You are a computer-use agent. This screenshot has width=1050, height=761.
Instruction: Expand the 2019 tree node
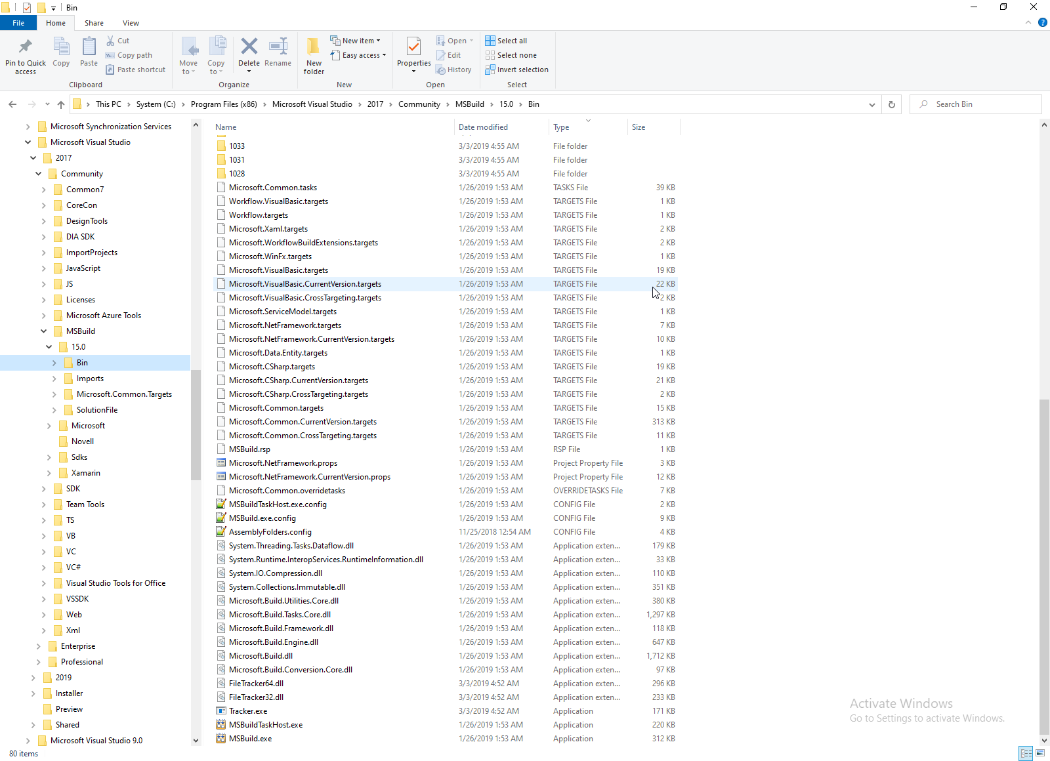[33, 678]
